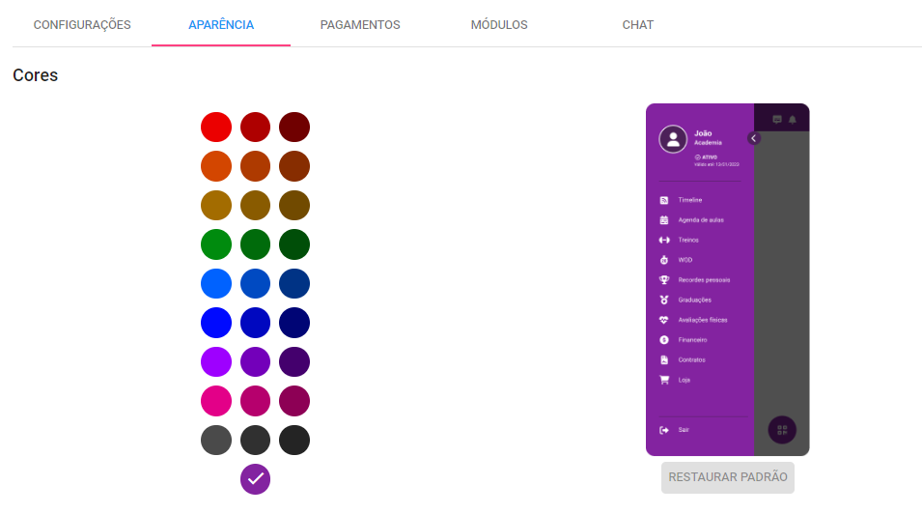Click the QR code round button in preview
The image size is (922, 514).
pos(782,430)
